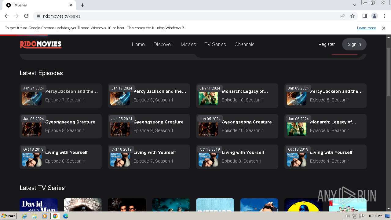Expand the tab search dropdown
391x220 pixels.
click(354, 5)
